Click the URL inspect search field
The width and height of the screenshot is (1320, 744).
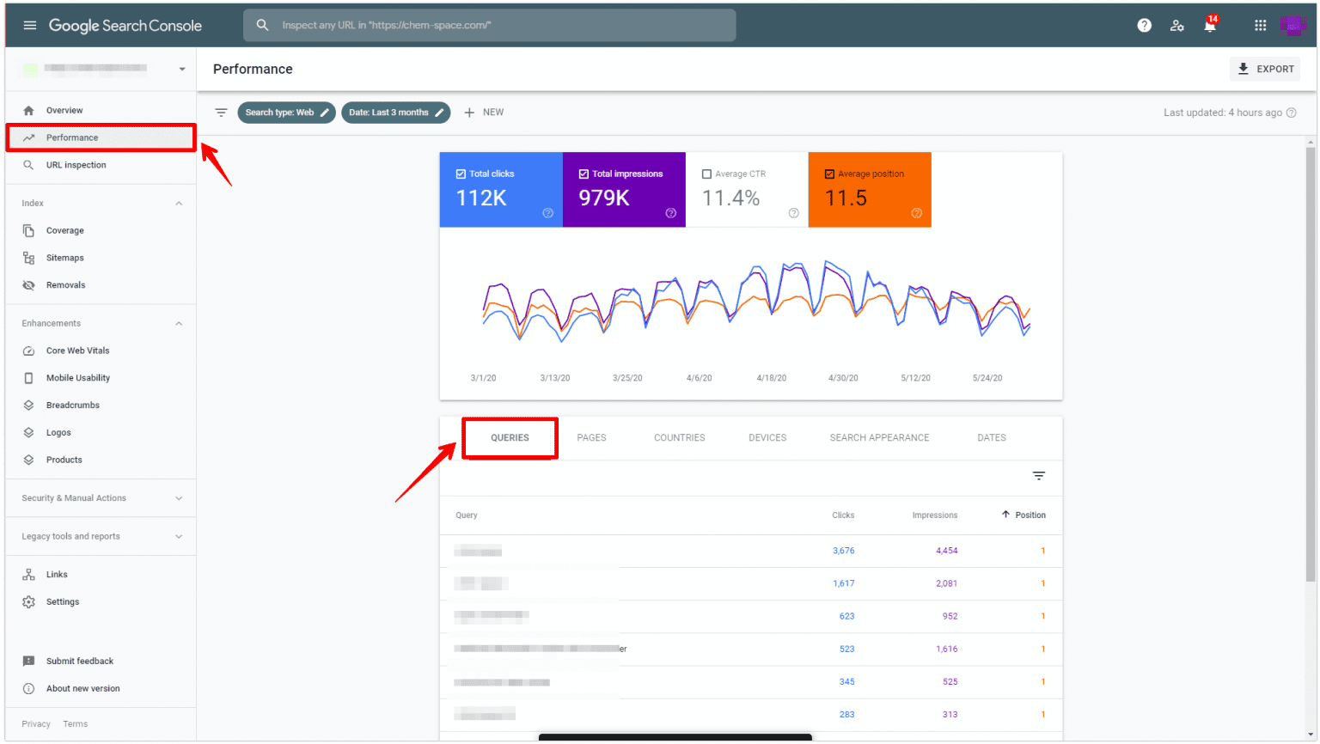(x=489, y=25)
